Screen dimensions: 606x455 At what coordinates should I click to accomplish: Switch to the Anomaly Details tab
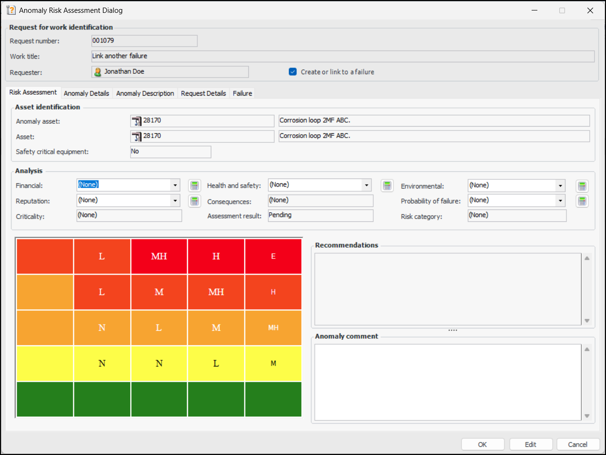[x=86, y=93]
